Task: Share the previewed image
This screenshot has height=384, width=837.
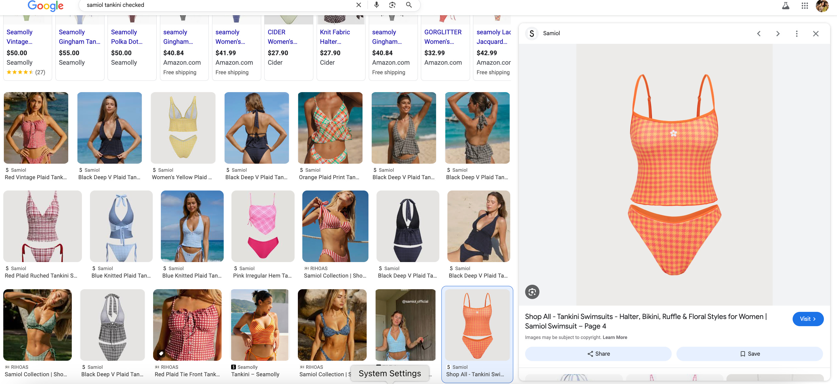Action: 598,353
